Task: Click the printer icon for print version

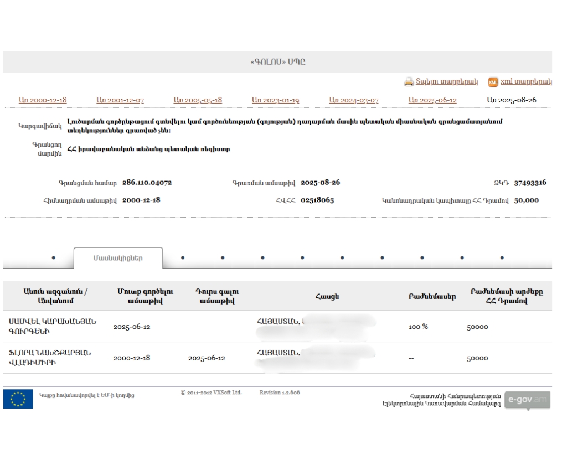Action: (x=409, y=82)
